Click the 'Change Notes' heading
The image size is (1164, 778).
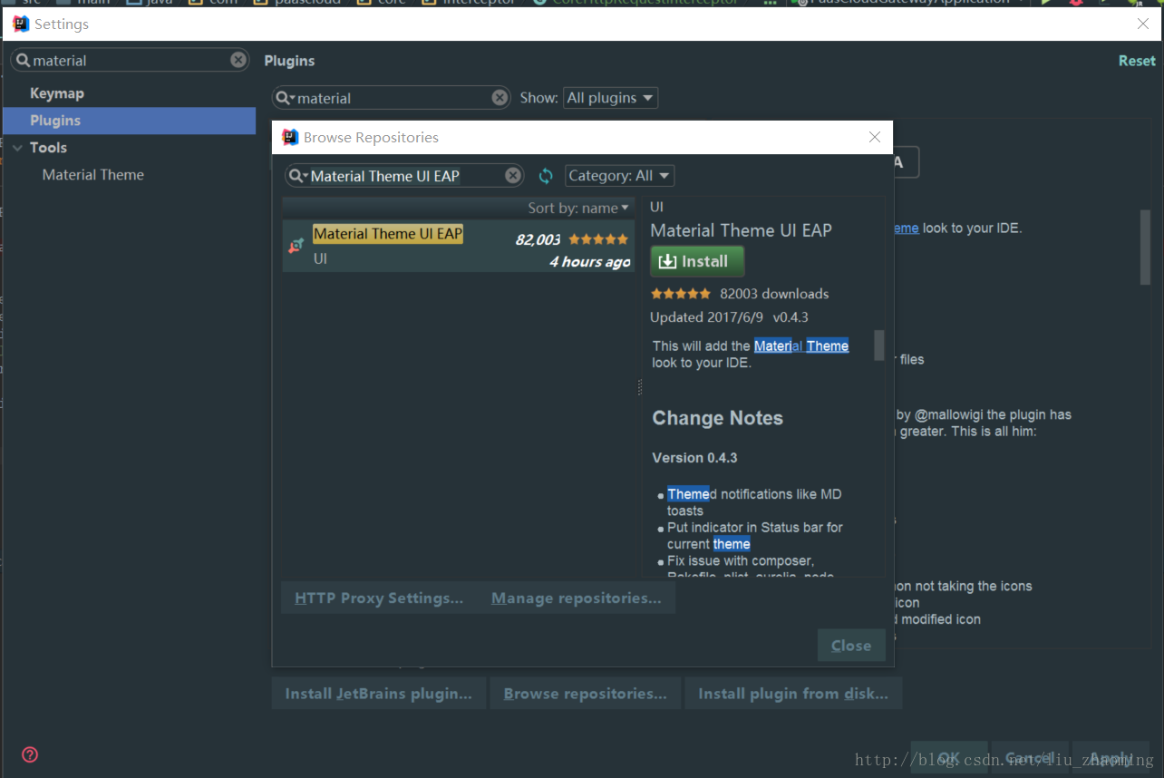tap(717, 418)
